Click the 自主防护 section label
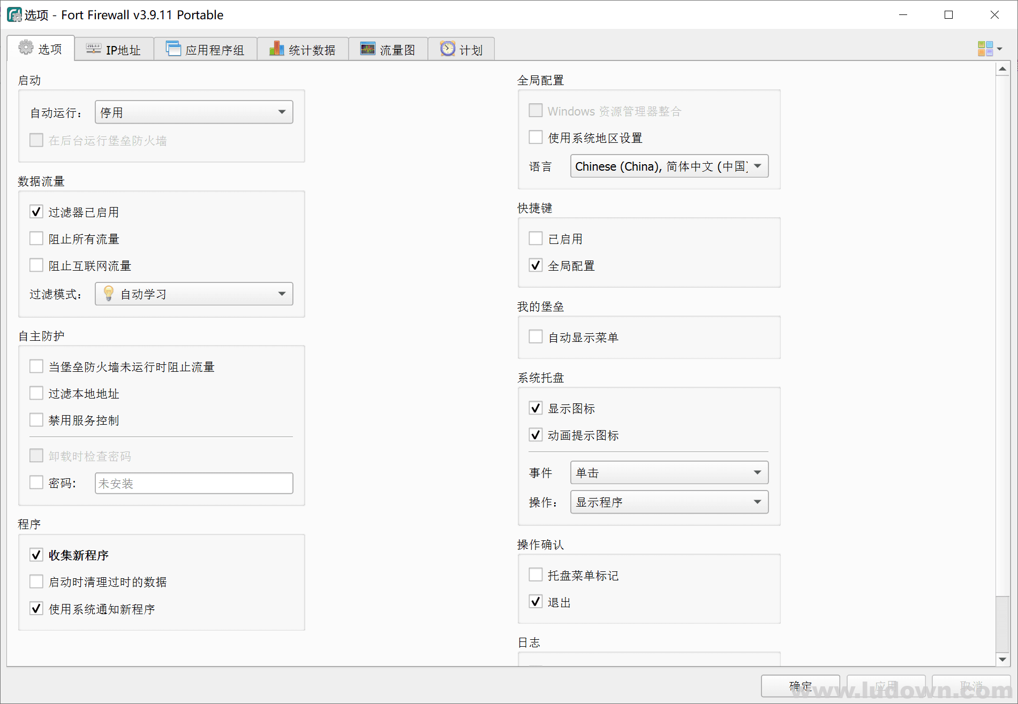Viewport: 1018px width, 704px height. [x=41, y=336]
